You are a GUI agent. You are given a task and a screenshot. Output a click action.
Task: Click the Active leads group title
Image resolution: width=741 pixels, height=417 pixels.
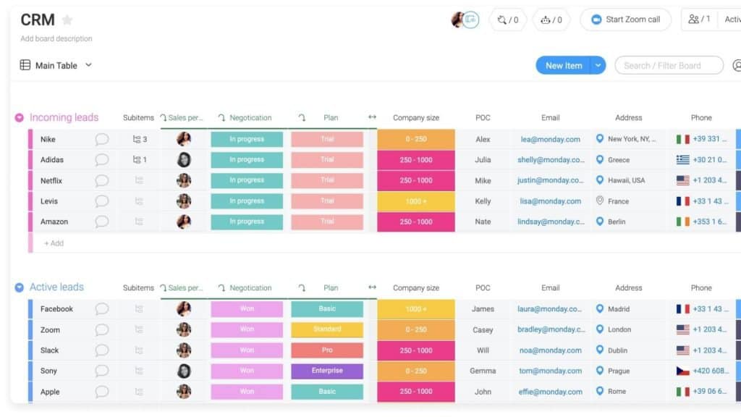click(56, 287)
